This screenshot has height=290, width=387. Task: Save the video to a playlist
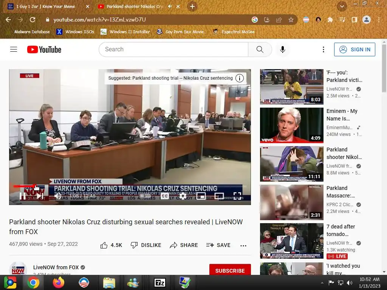(x=218, y=245)
